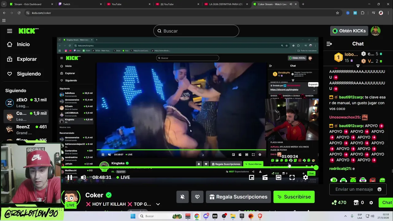
Task: Enable mini player mode icon
Action: [251, 177]
